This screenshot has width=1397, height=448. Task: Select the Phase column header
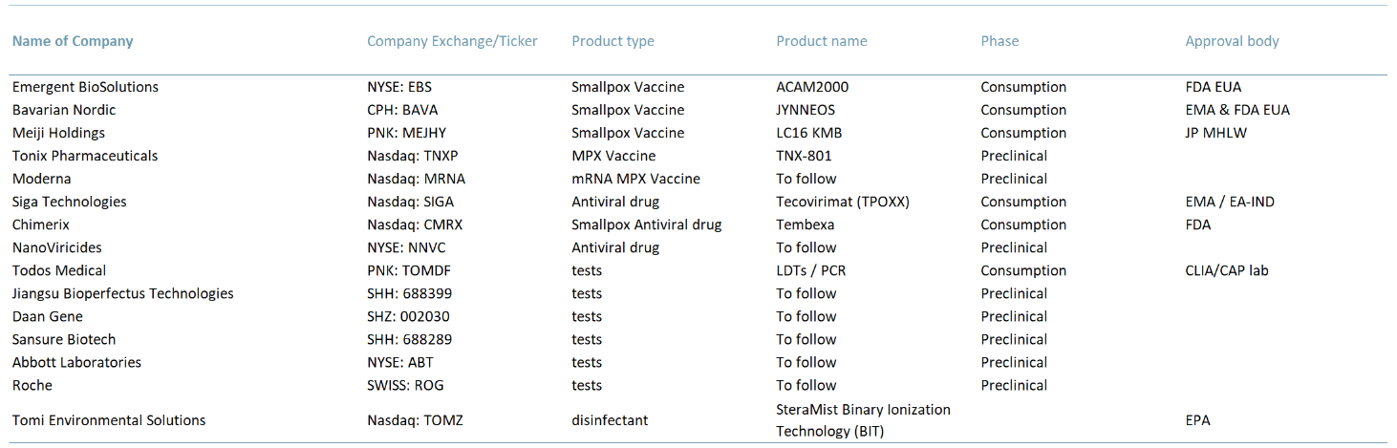(999, 41)
